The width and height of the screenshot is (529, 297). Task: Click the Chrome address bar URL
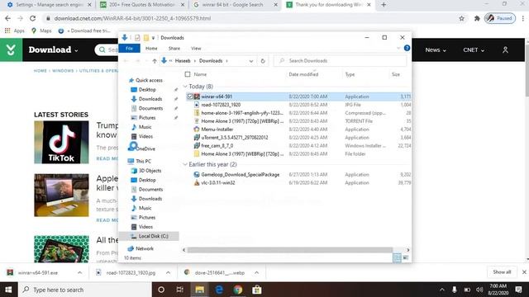(132, 18)
